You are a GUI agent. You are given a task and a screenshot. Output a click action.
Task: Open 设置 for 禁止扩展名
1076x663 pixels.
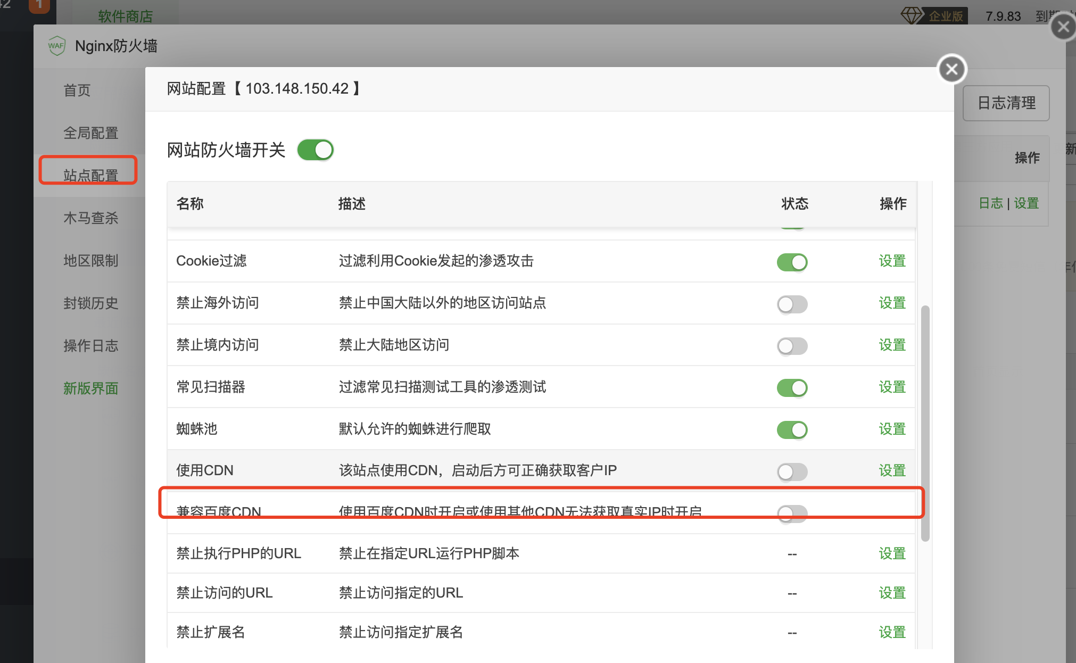tap(892, 632)
